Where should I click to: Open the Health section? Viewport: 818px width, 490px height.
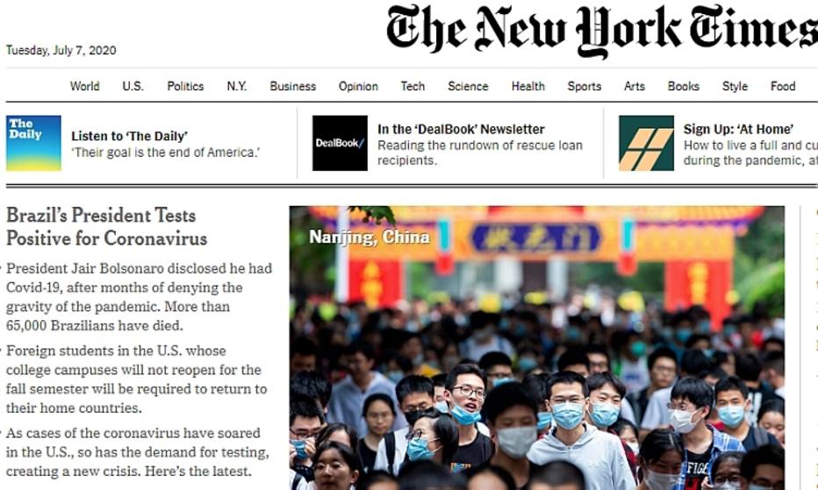tap(528, 86)
